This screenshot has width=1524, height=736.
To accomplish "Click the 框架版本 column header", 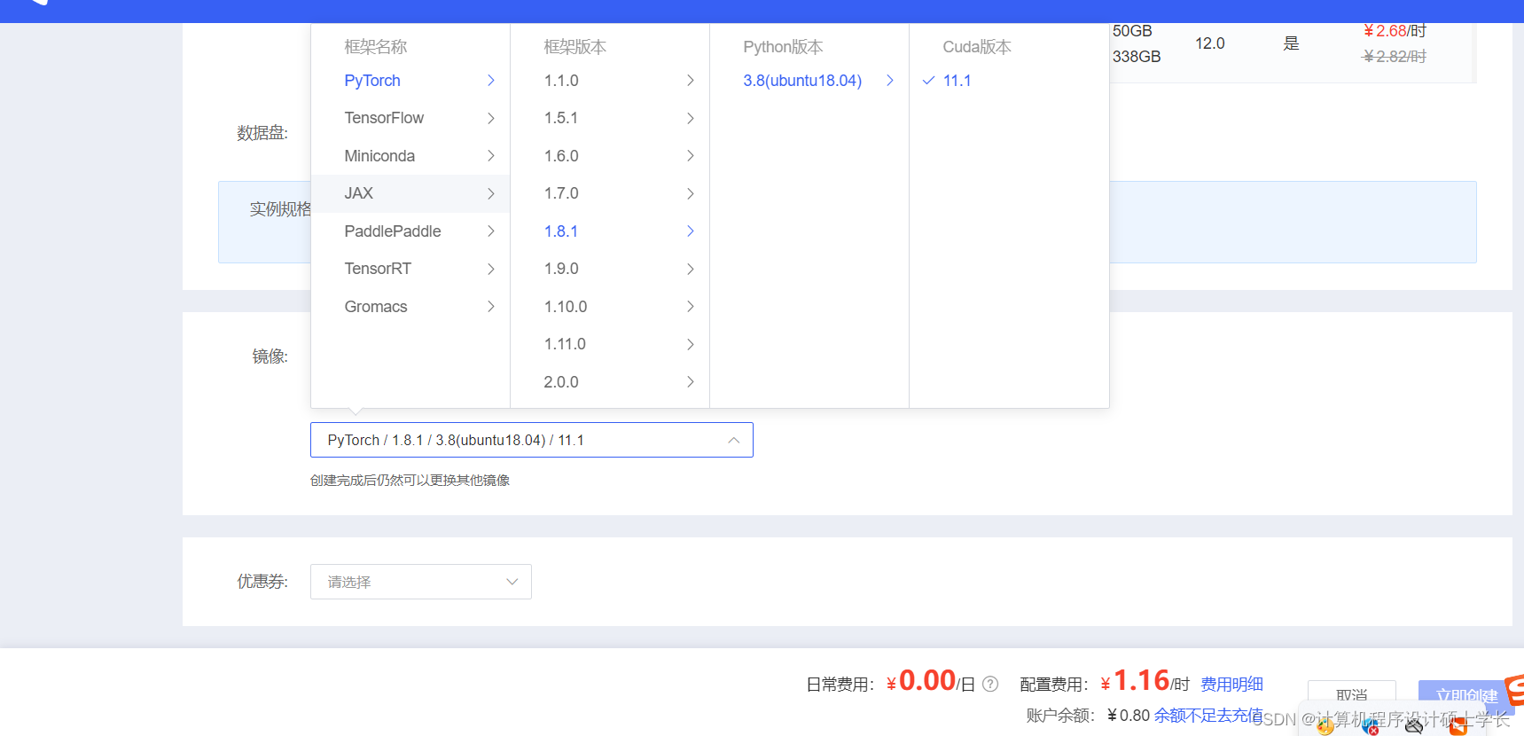I will click(x=575, y=47).
